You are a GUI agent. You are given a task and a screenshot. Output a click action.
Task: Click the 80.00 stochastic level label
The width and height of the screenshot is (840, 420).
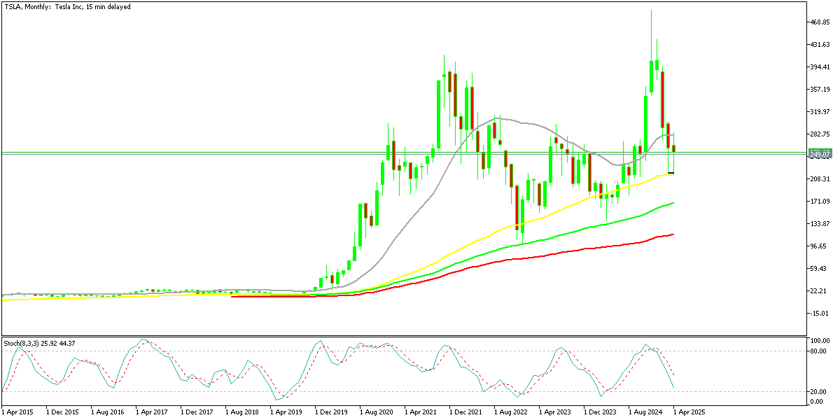click(x=818, y=351)
